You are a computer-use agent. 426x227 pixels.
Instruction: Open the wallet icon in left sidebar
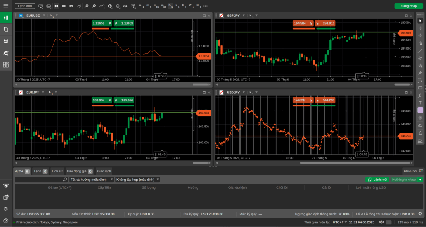tap(6, 197)
